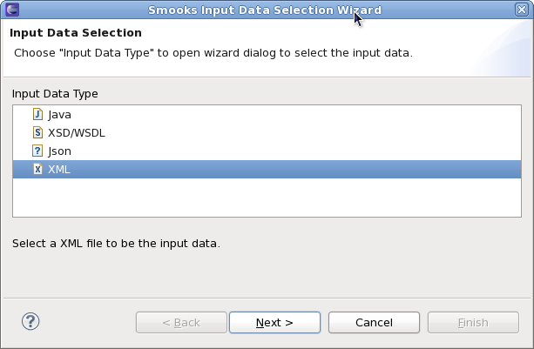The height and width of the screenshot is (349, 534).
Task: Click empty space in the type list
Action: pyautogui.click(x=261, y=198)
